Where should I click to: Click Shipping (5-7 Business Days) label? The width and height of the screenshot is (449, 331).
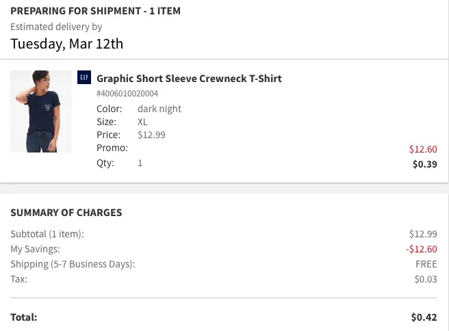click(73, 264)
